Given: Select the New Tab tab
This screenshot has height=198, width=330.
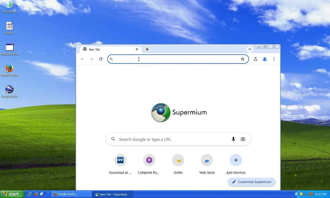Looking at the screenshot, I should tap(111, 49).
